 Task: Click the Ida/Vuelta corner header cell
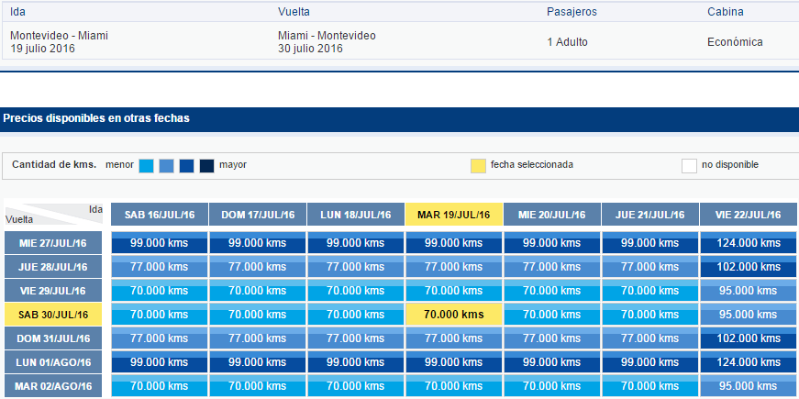[54, 215]
